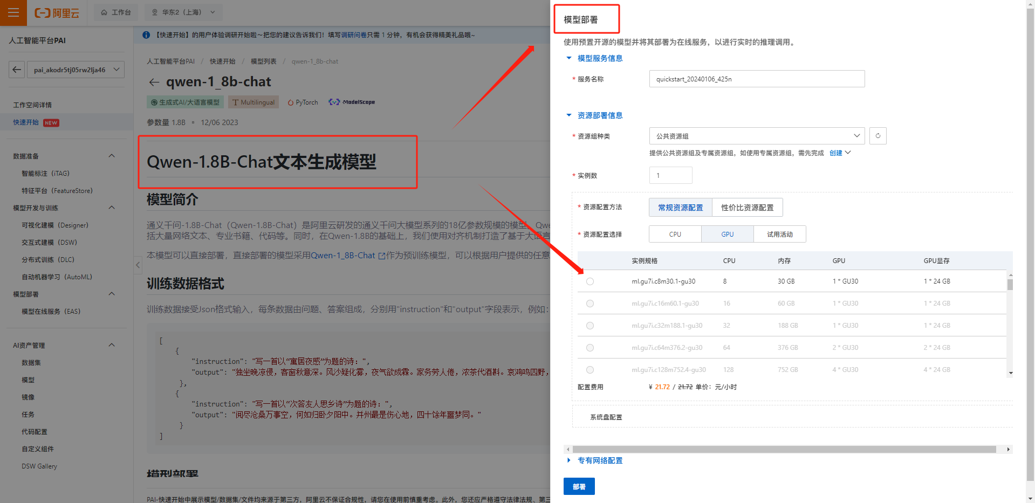Open 分布式训练（DLC）
The width and height of the screenshot is (1035, 503).
[48, 260]
